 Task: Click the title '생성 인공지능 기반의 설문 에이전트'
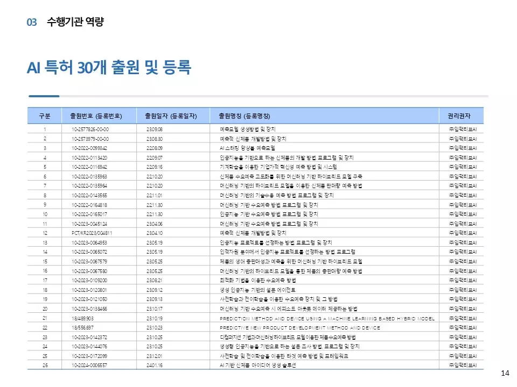(x=257, y=290)
